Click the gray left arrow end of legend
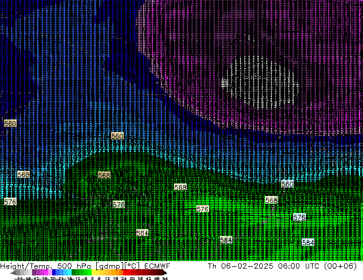The image size is (363, 280). click(x=13, y=273)
